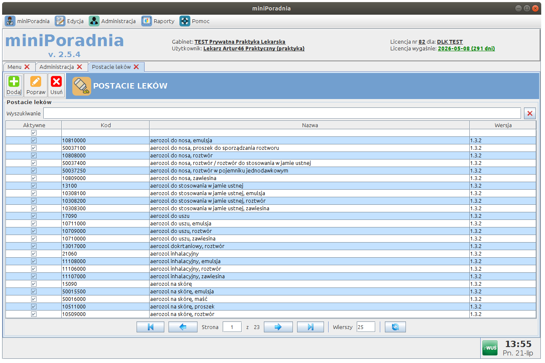Click the Usuń red X button
545x363 pixels.
[56, 86]
